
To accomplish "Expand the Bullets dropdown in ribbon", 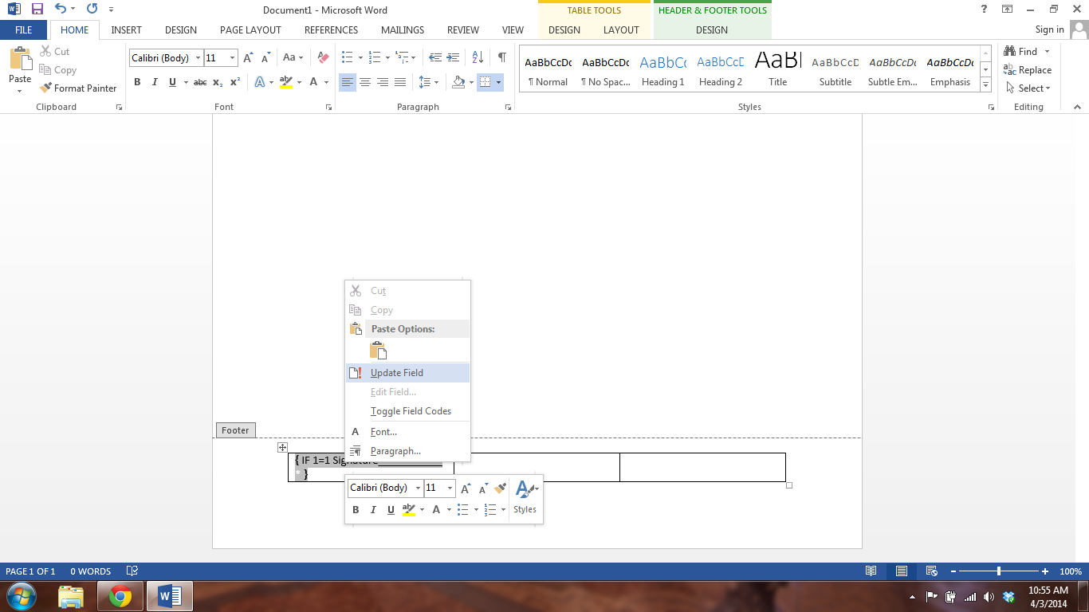I will click(x=360, y=58).
